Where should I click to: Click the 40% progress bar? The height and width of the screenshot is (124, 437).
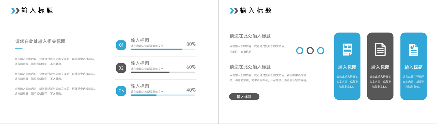pyautogui.click(x=163, y=95)
